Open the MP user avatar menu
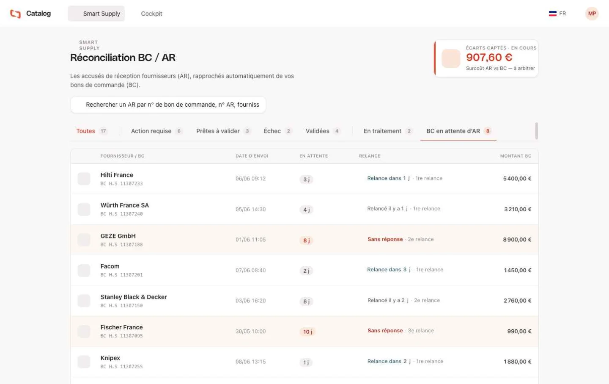 (x=592, y=14)
